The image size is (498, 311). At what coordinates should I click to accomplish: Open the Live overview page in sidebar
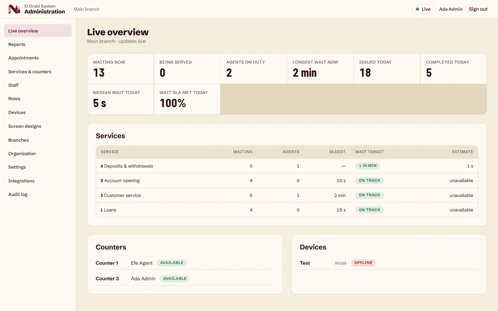click(38, 31)
